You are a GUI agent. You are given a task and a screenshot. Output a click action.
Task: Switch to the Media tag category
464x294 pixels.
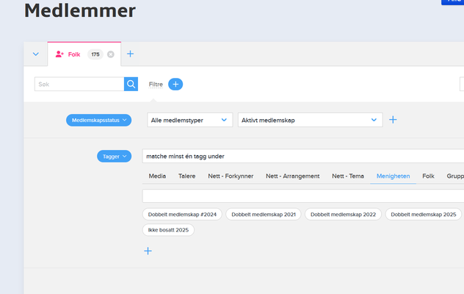point(157,176)
